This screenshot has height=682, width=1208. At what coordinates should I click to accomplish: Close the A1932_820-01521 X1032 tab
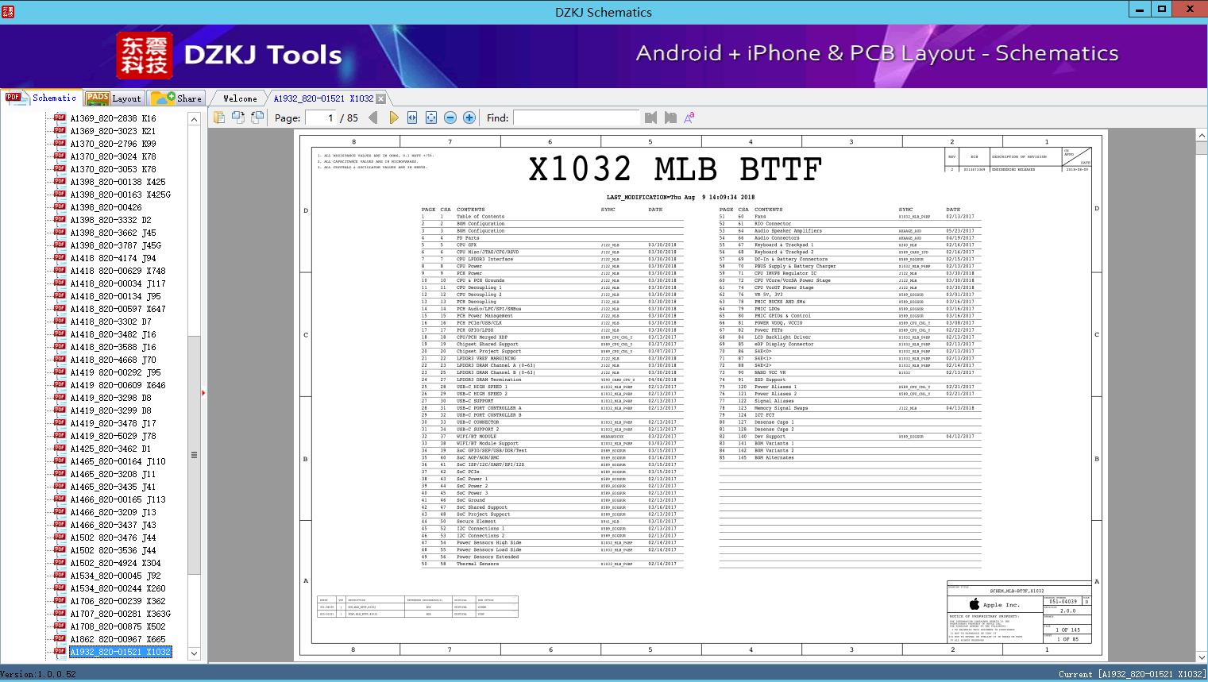pos(380,98)
